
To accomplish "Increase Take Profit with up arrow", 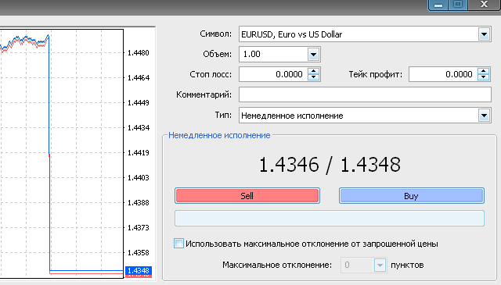I will [484, 71].
